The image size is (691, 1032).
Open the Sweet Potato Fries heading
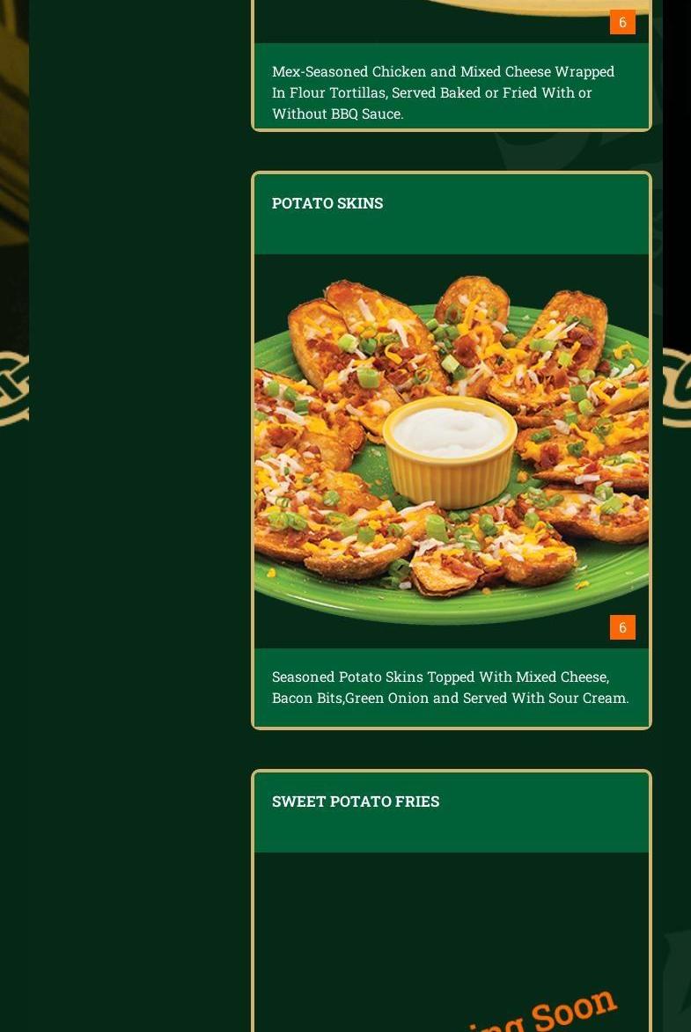tap(356, 801)
